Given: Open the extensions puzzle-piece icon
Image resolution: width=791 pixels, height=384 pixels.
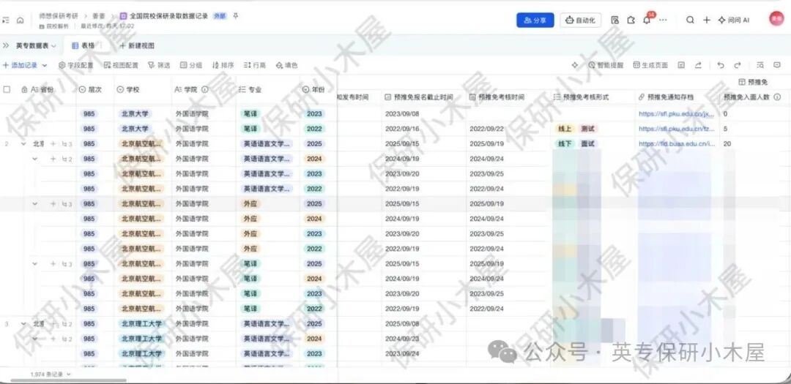Looking at the screenshot, I should (x=631, y=20).
